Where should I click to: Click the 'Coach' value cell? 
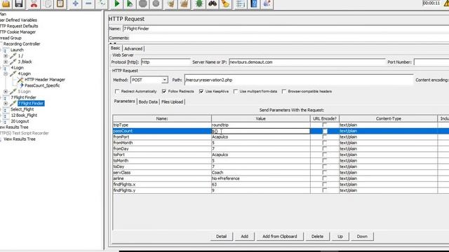click(260, 173)
